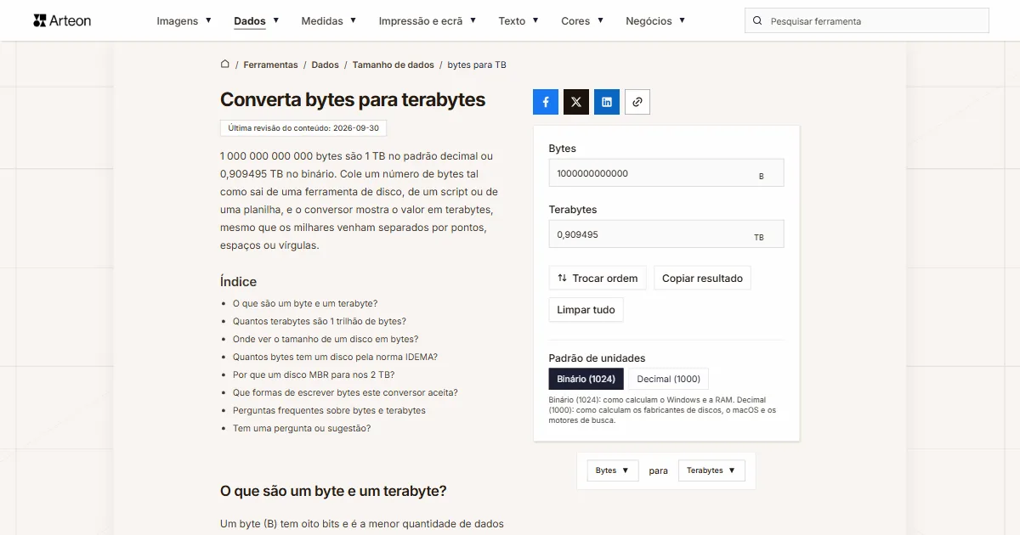This screenshot has height=535, width=1020.
Task: Share the page on X
Action: point(576,102)
